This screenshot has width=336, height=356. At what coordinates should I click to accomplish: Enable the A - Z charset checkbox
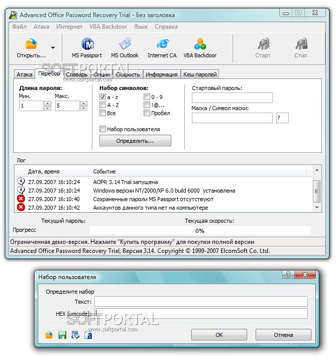(x=102, y=105)
